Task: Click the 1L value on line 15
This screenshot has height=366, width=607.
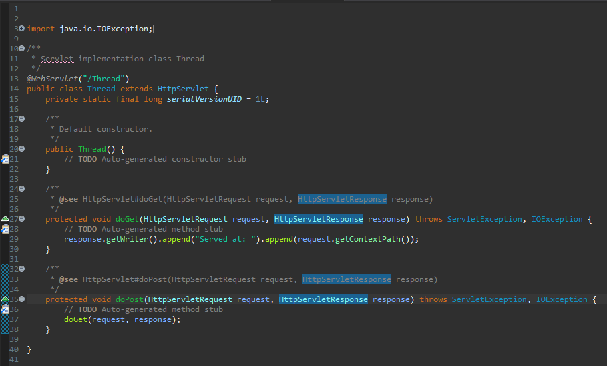Action: tap(260, 99)
